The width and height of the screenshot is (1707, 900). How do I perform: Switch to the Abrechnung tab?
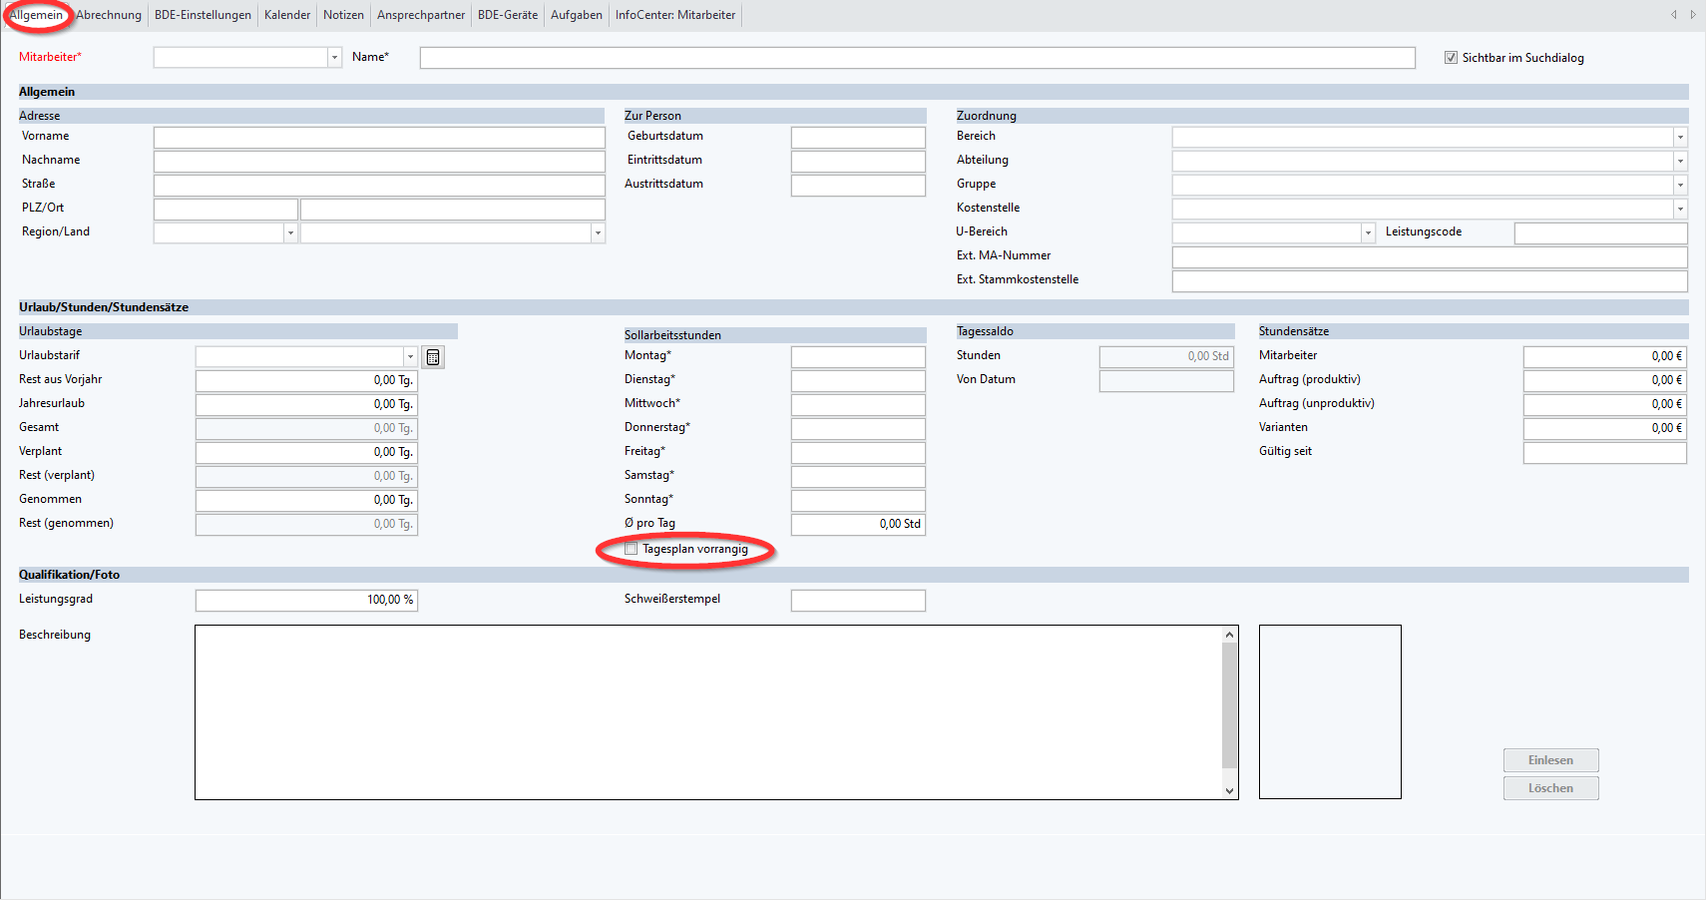click(109, 15)
